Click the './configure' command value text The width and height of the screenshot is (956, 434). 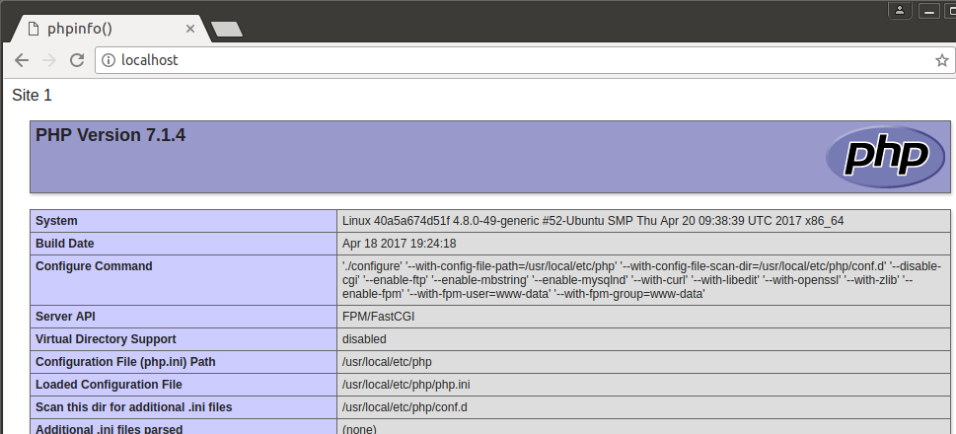point(643,280)
